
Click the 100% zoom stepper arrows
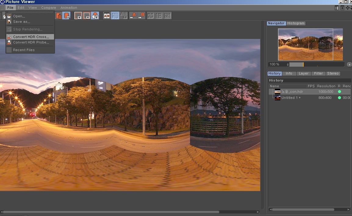288,64
